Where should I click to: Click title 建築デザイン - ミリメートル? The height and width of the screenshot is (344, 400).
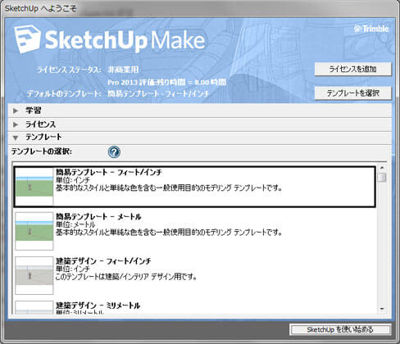click(x=98, y=306)
